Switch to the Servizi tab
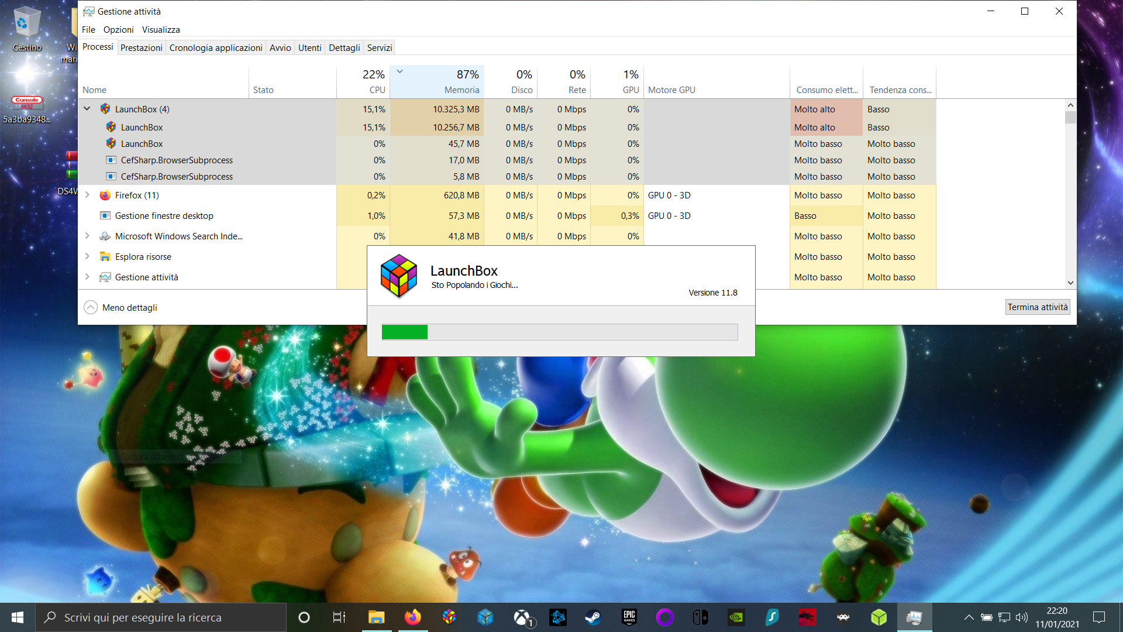 pos(380,48)
